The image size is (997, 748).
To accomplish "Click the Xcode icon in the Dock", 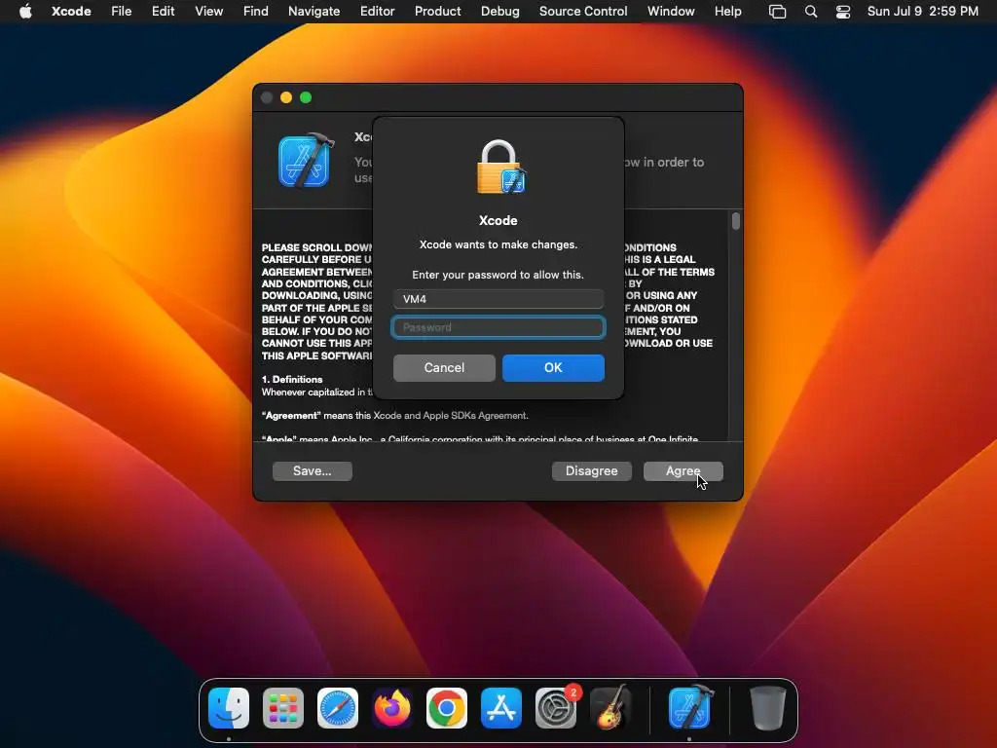I will [x=690, y=708].
